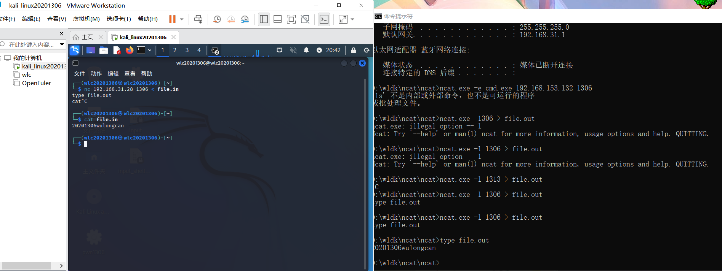This screenshot has height=271, width=722.
Task: Close the 主页 tab
Action: point(101,37)
